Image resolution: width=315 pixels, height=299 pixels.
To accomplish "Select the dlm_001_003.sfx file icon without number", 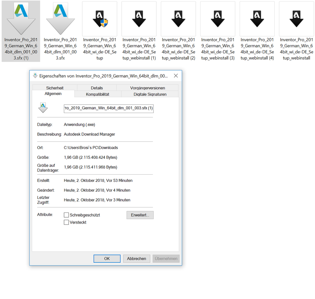I will pos(60,19).
